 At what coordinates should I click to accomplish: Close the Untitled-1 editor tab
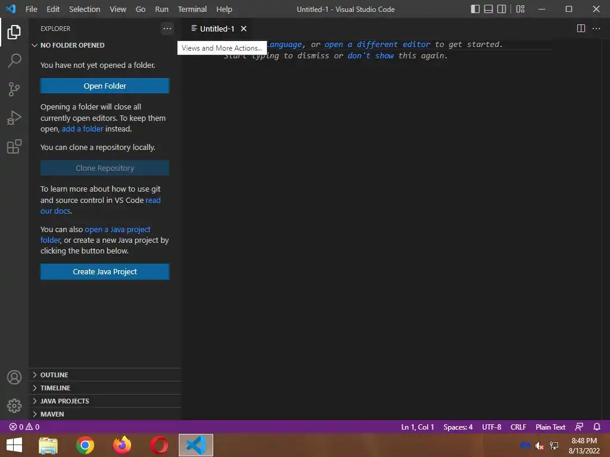(x=244, y=29)
